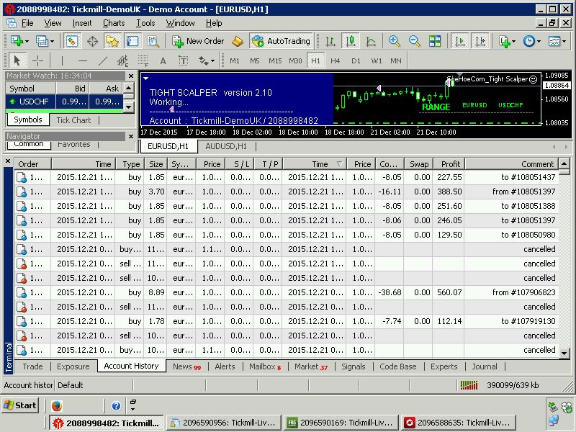Open the periodicity clock dropdown
Image resolution: width=576 pixels, height=432 pixels.
[x=539, y=41]
